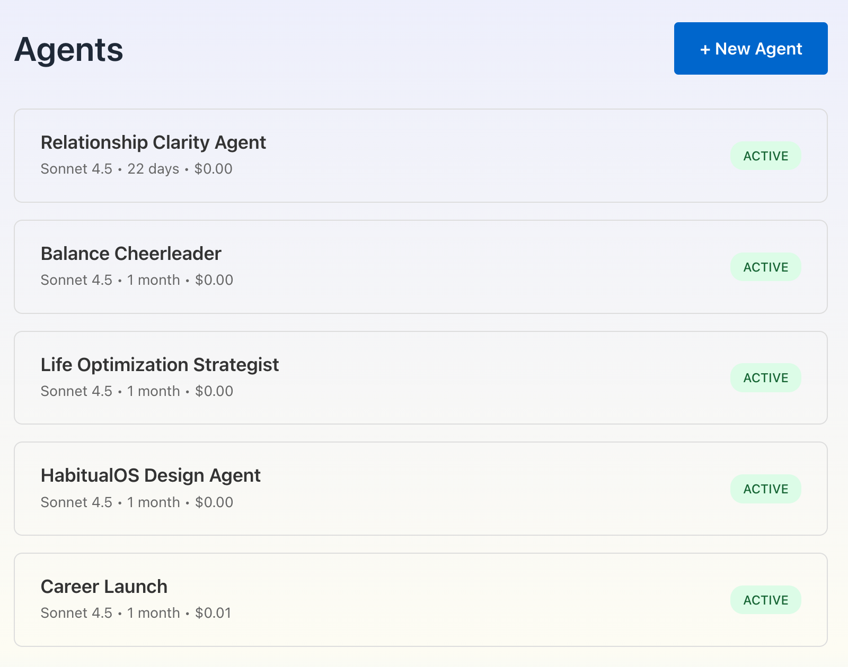848x667 pixels.
Task: Open the Career Launch agent
Action: click(x=104, y=587)
